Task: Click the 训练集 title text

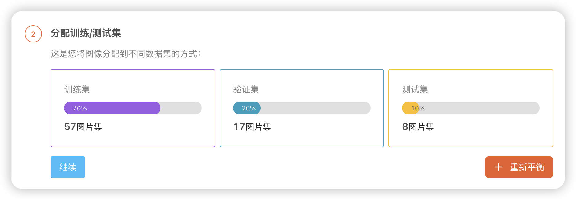Action: (77, 90)
